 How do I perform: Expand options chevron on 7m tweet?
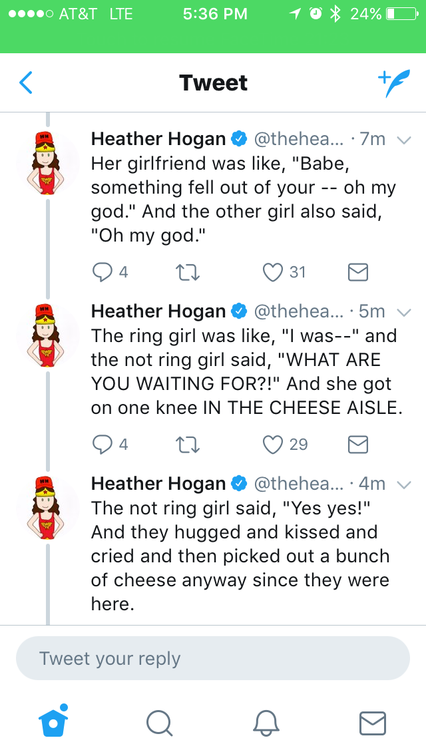click(x=403, y=140)
